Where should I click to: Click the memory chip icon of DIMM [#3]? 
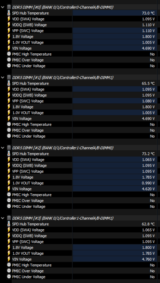[9, 218]
